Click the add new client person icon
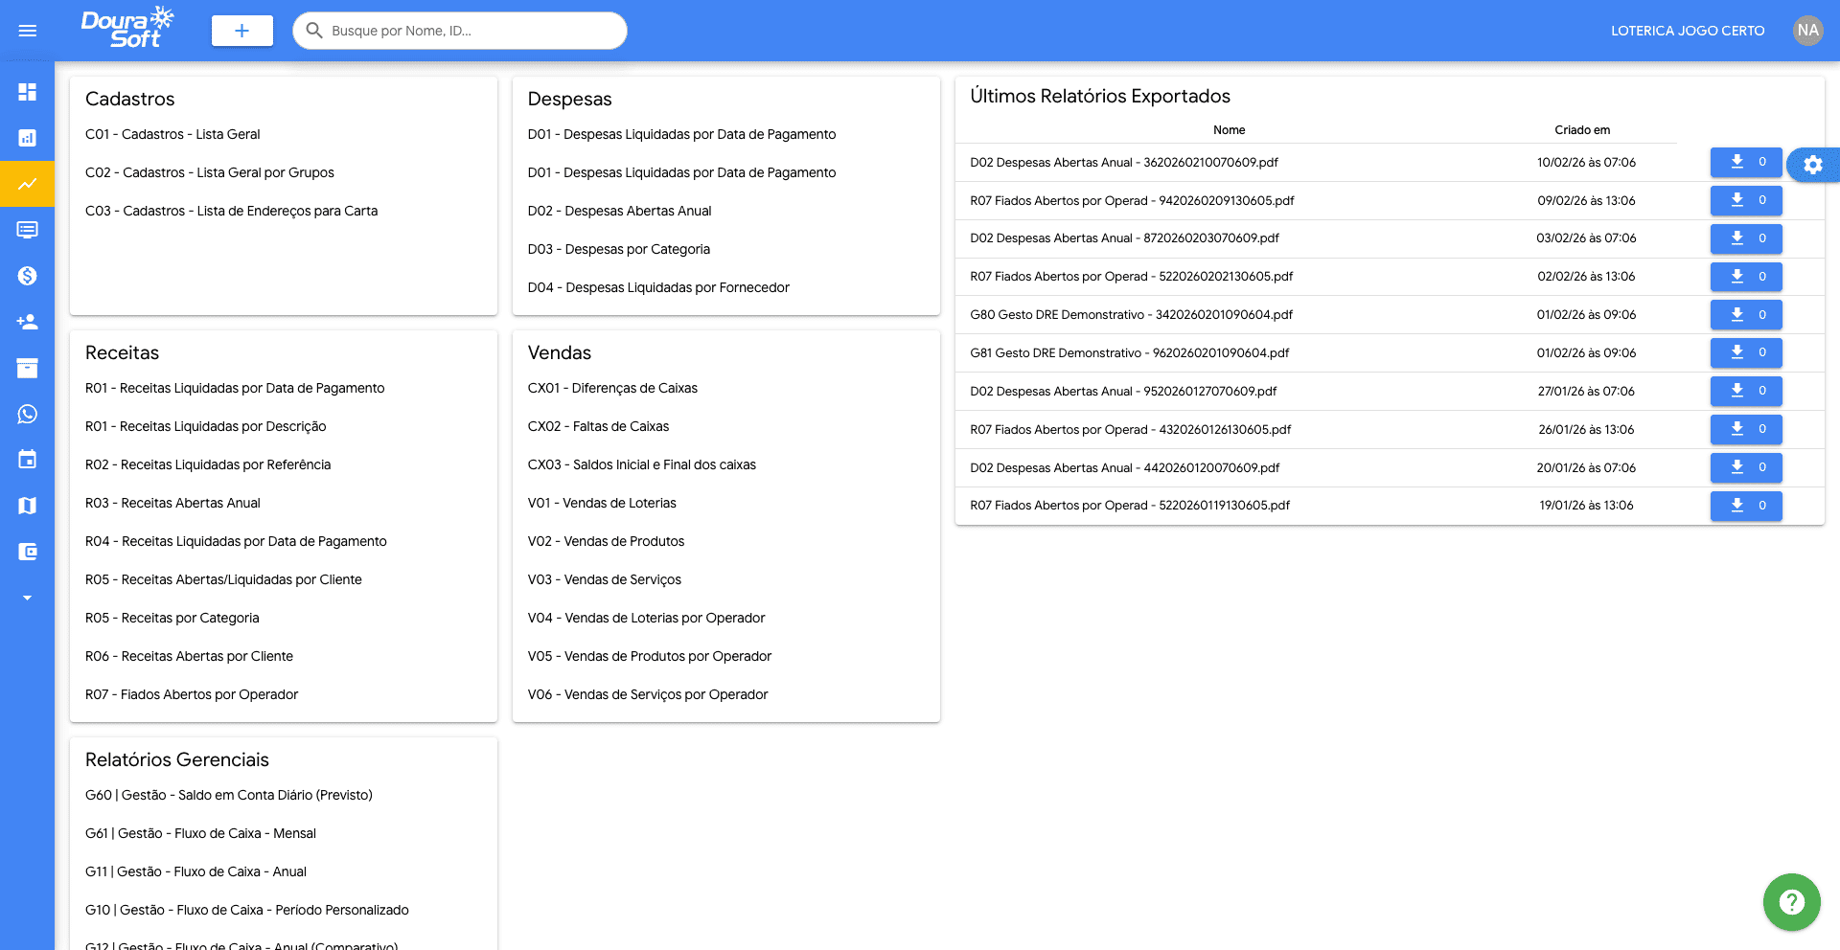This screenshot has width=1840, height=950. click(27, 322)
